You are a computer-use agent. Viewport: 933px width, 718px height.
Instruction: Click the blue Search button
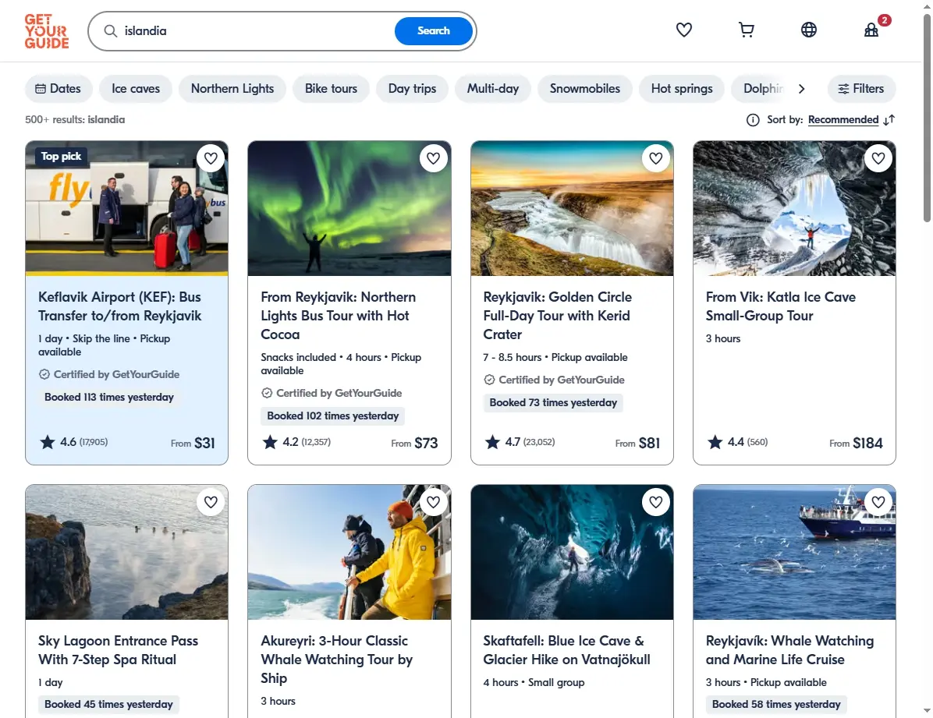pos(434,31)
